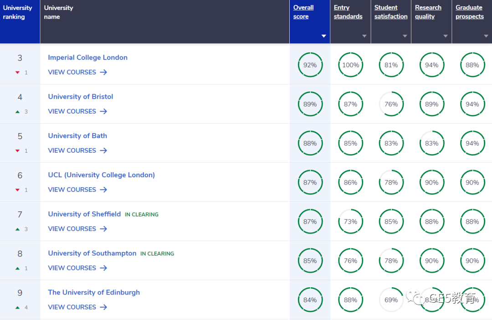The height and width of the screenshot is (320, 492).
Task: Click Edinburgh's 88% entry standards circle
Action: point(350,300)
